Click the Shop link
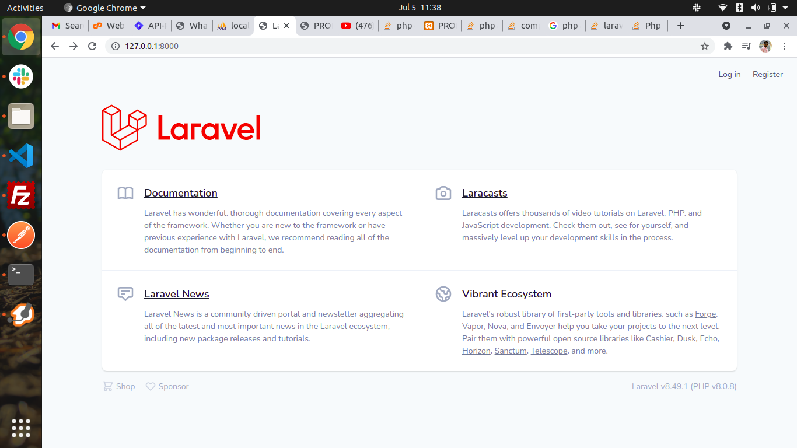797x448 pixels. coord(125,386)
